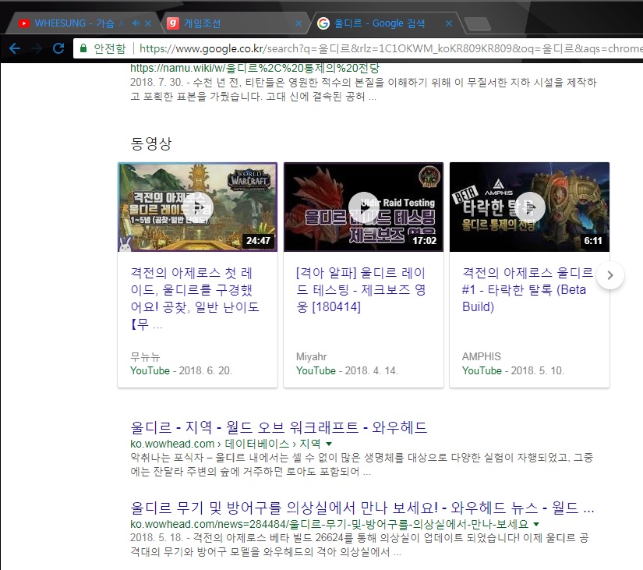Screen dimensions: 643x570
Task: Click the green secure padlock icon
Action: [83, 48]
